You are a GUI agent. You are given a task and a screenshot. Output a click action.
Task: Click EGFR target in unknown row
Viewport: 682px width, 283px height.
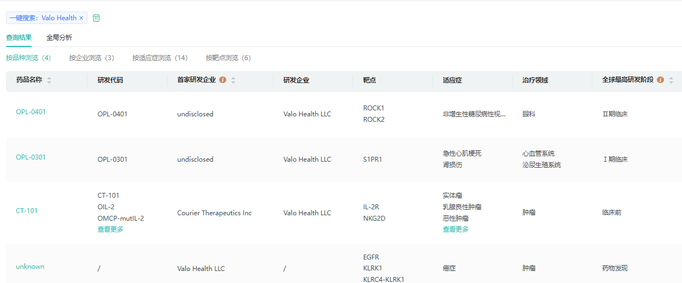[x=371, y=257]
